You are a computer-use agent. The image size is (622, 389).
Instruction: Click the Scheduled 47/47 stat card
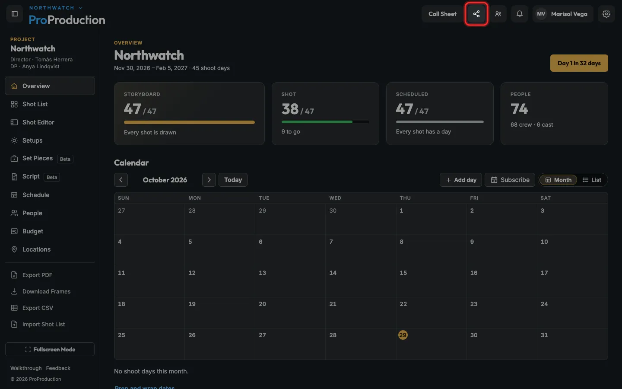[440, 114]
